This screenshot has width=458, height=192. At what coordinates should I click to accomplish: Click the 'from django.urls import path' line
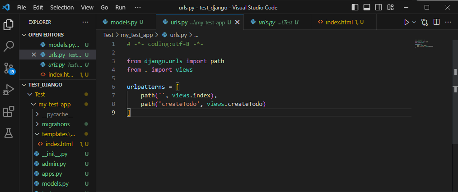click(x=176, y=61)
